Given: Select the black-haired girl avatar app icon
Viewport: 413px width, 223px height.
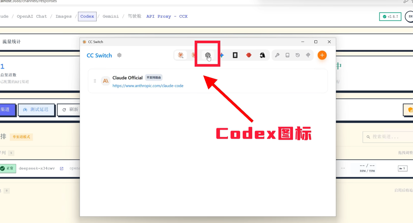Looking at the screenshot, I should click(x=262, y=55).
